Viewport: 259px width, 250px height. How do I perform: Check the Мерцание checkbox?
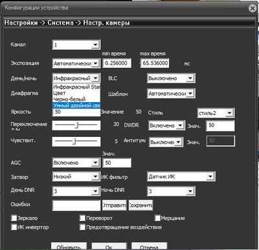point(157,218)
